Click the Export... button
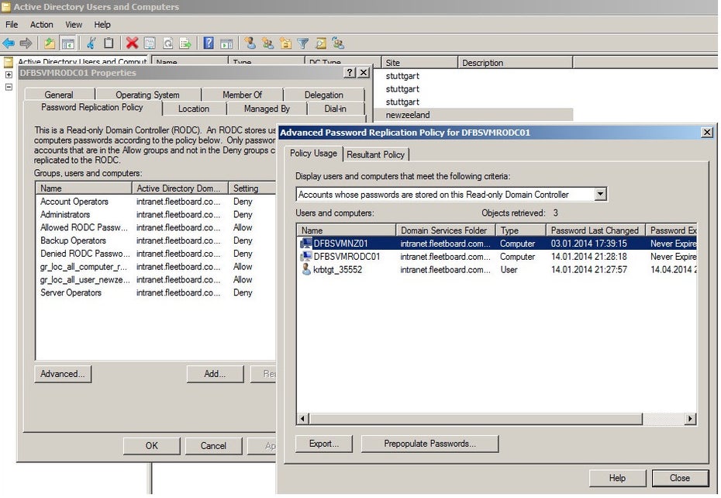This screenshot has width=721, height=498. 324,444
